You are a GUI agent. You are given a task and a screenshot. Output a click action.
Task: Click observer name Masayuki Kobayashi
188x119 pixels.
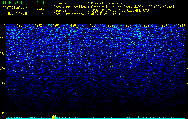click(107, 3)
